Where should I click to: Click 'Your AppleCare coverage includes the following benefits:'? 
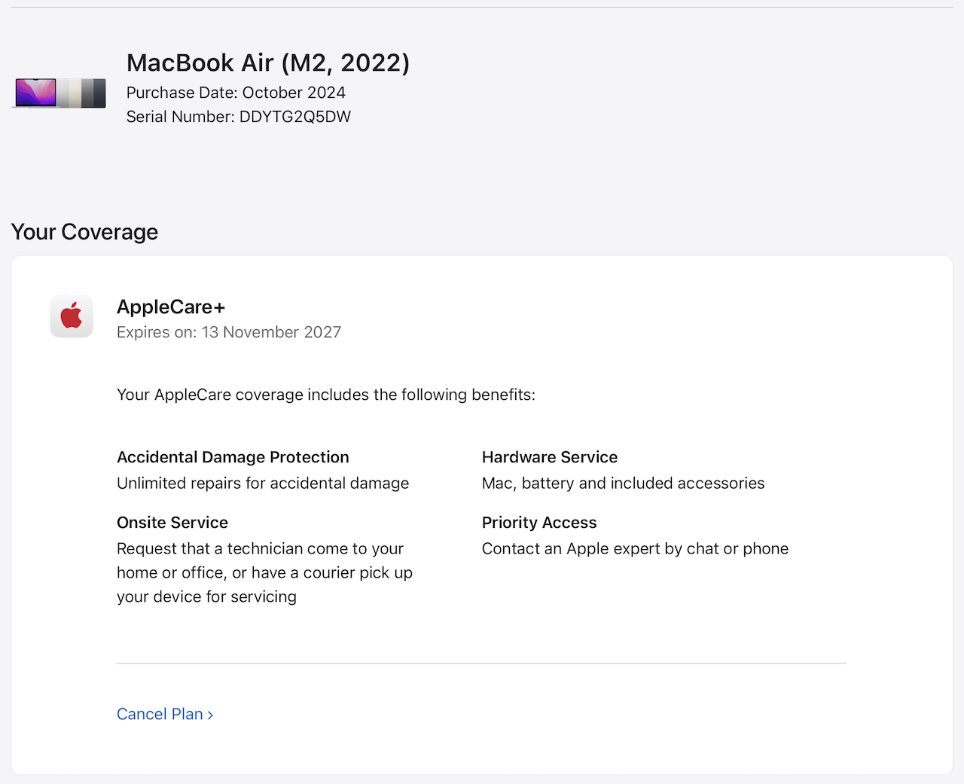click(x=326, y=395)
